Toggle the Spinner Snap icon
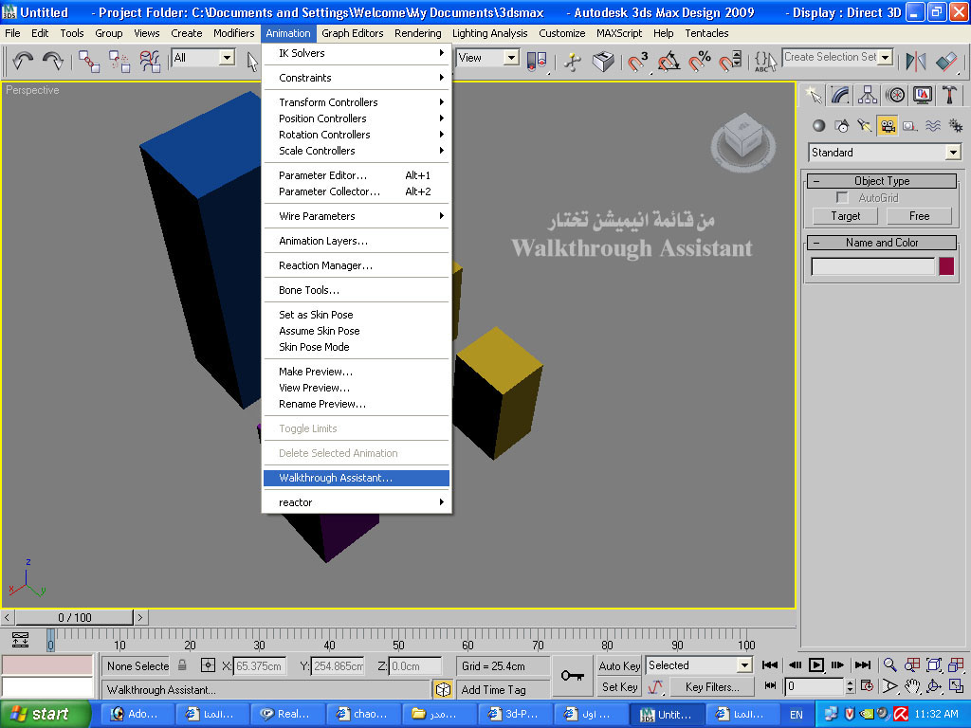The image size is (971, 728). coord(730,61)
